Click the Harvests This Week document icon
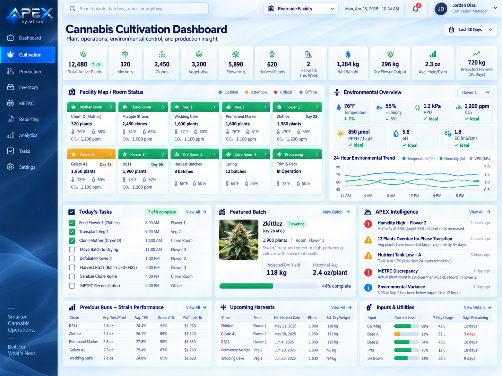Image resolution: width=502 pixels, height=376 pixels. coord(308,54)
